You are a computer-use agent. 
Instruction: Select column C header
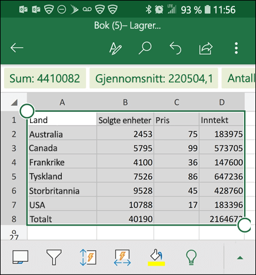click(177, 102)
